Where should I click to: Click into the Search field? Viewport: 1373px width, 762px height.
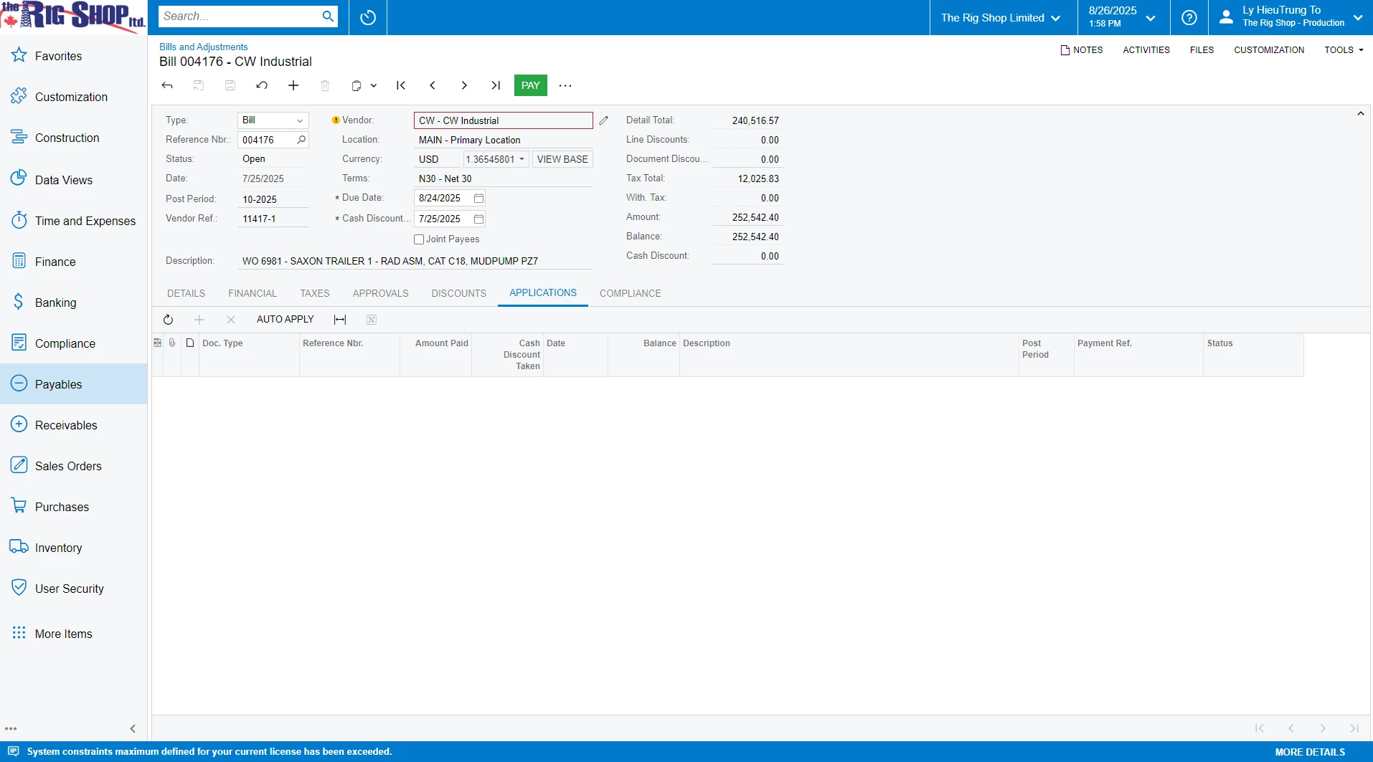(240, 16)
